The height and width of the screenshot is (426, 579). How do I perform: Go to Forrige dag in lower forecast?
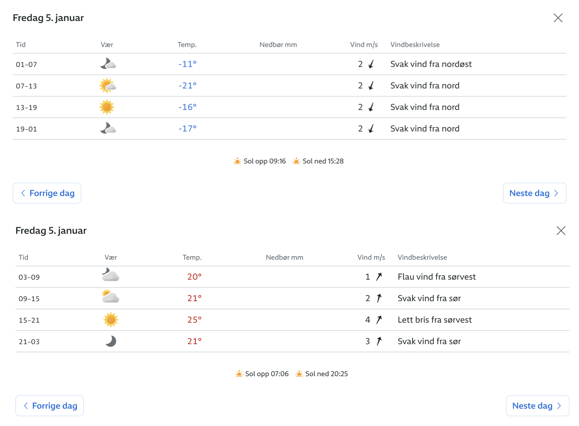(50, 406)
